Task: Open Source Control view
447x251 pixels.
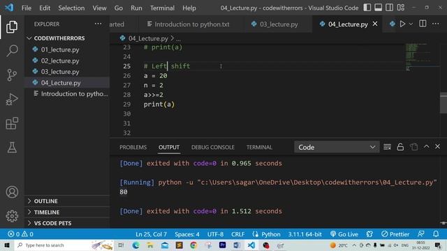Action: [12, 75]
